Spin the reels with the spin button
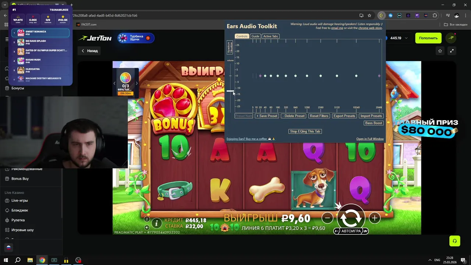 pyautogui.click(x=351, y=218)
